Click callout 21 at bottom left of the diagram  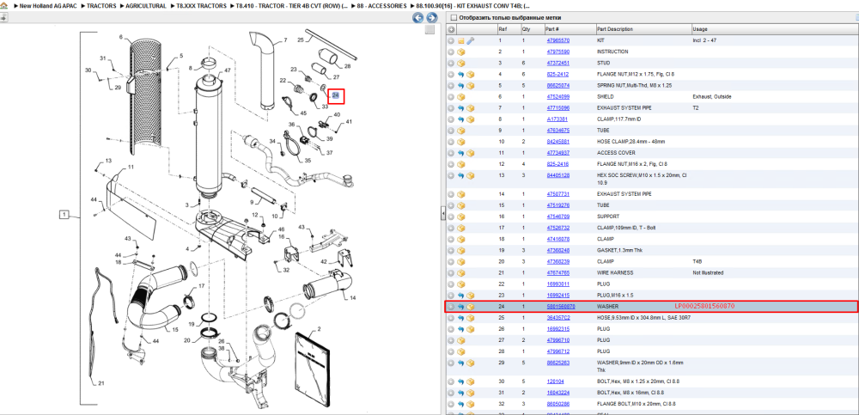[x=101, y=382]
